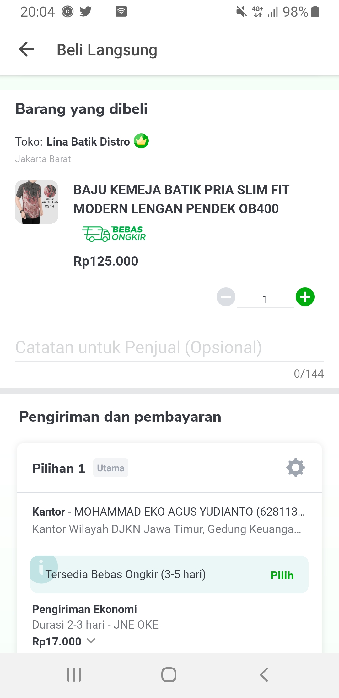The width and height of the screenshot is (339, 698).
Task: Tap the Baju Kemeja Batik product title
Action: click(x=181, y=199)
